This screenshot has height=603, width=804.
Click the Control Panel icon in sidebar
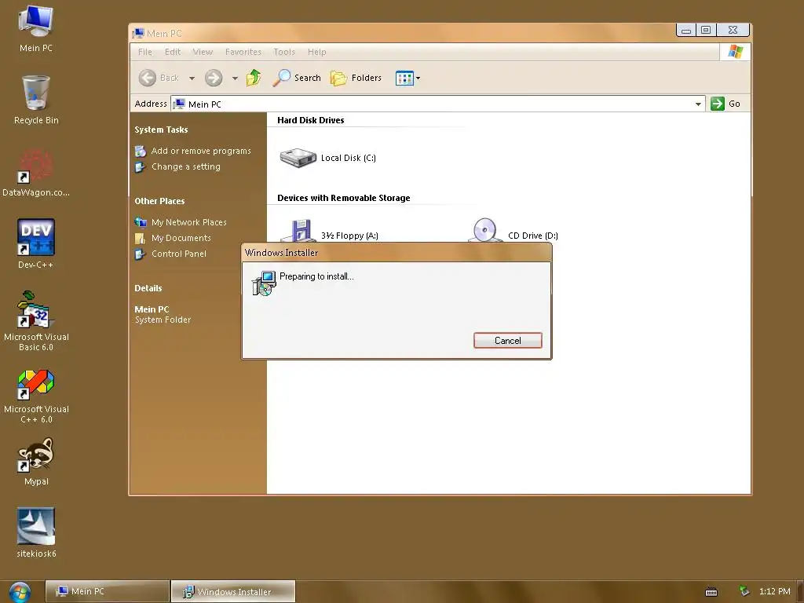click(x=140, y=254)
